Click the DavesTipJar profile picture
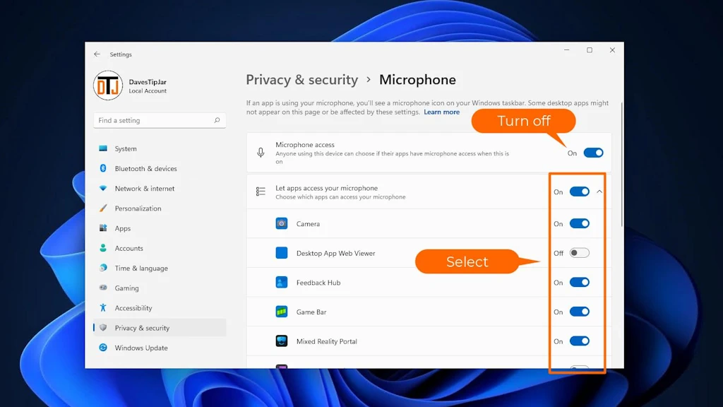Image resolution: width=723 pixels, height=407 pixels. (x=108, y=85)
